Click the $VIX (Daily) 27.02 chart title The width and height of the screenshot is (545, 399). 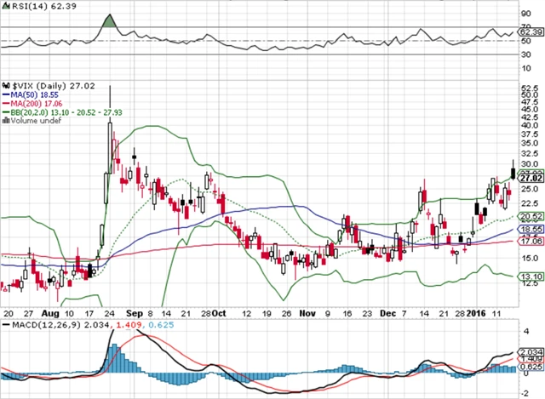[44, 85]
